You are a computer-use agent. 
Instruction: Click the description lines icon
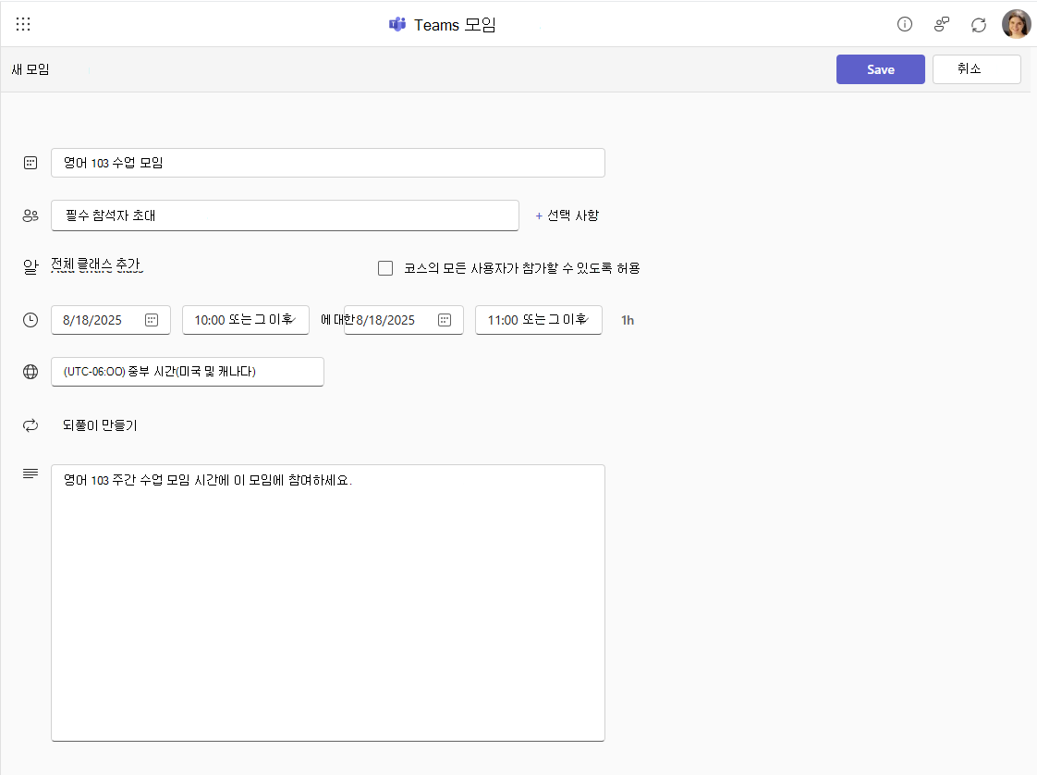click(x=30, y=474)
